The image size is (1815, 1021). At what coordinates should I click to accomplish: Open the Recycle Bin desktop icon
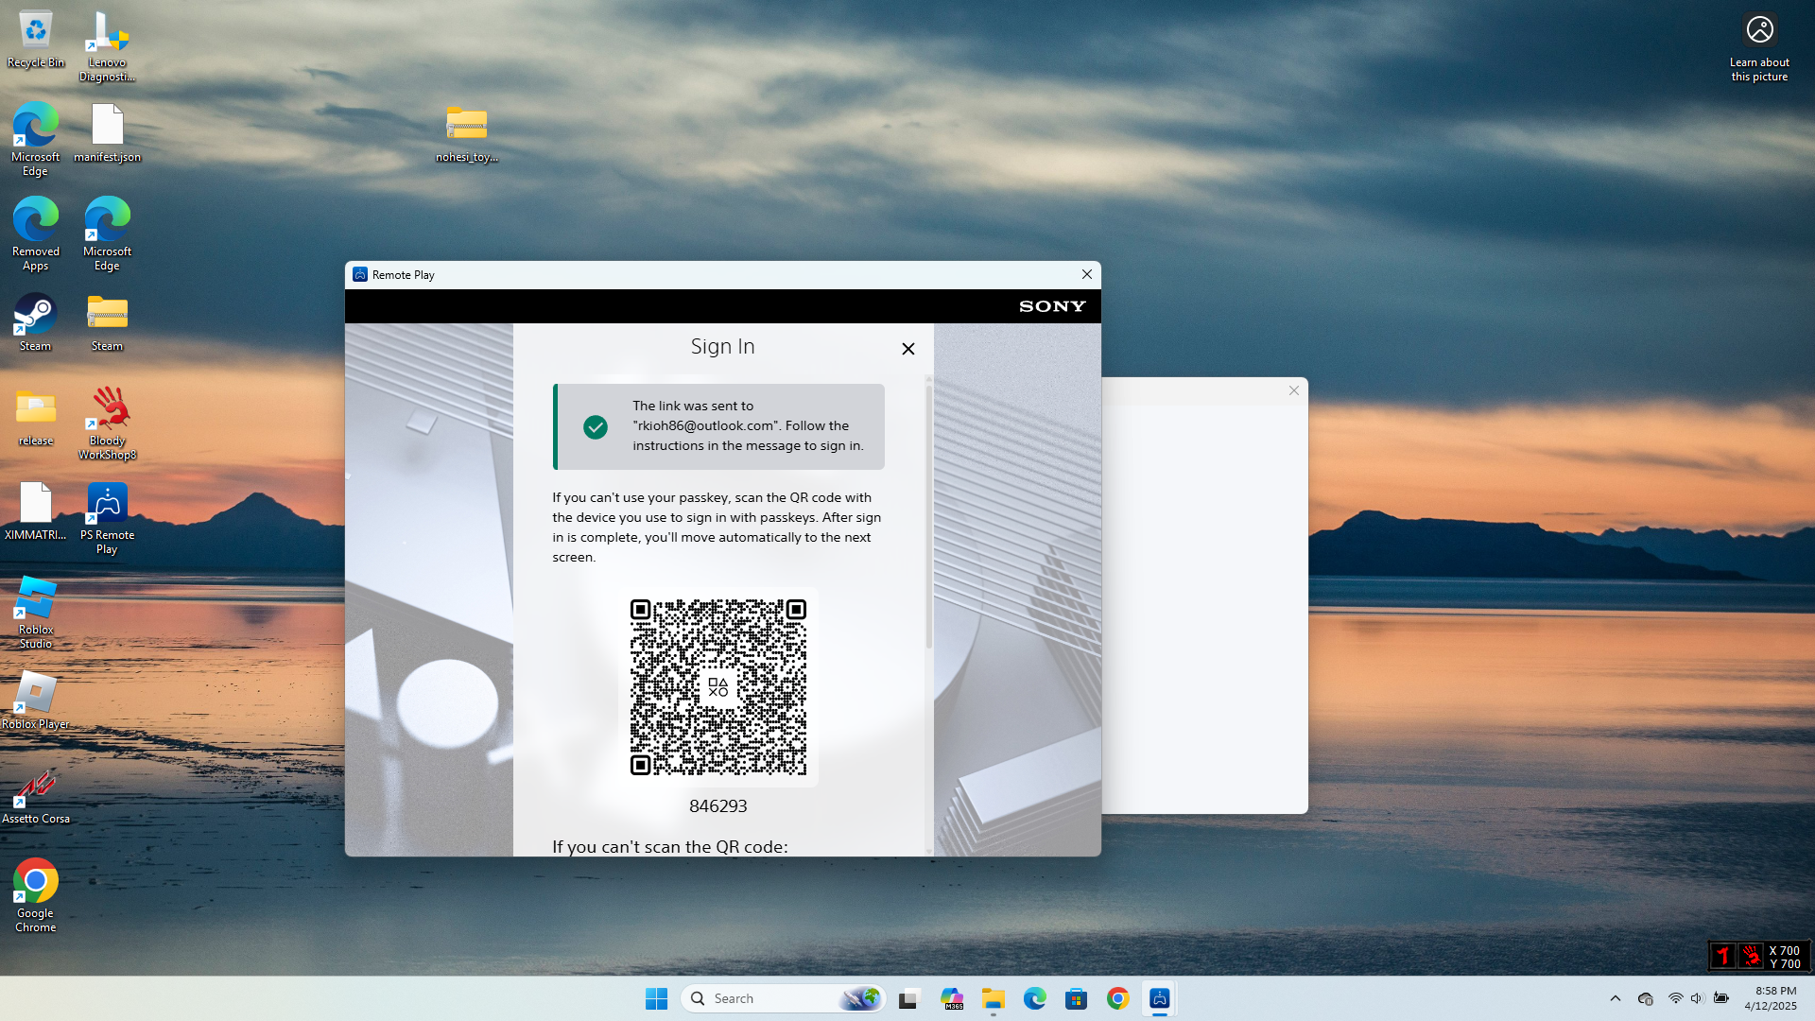click(36, 40)
